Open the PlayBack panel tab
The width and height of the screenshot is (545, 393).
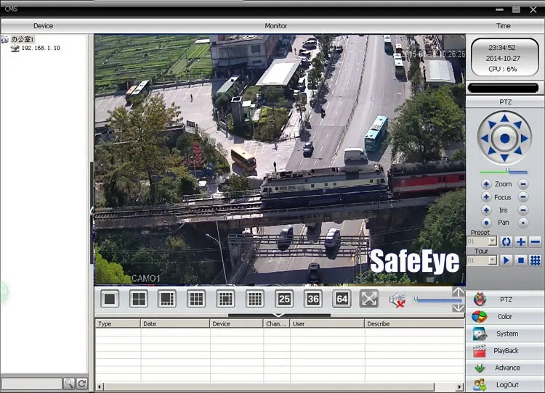pyautogui.click(x=505, y=351)
